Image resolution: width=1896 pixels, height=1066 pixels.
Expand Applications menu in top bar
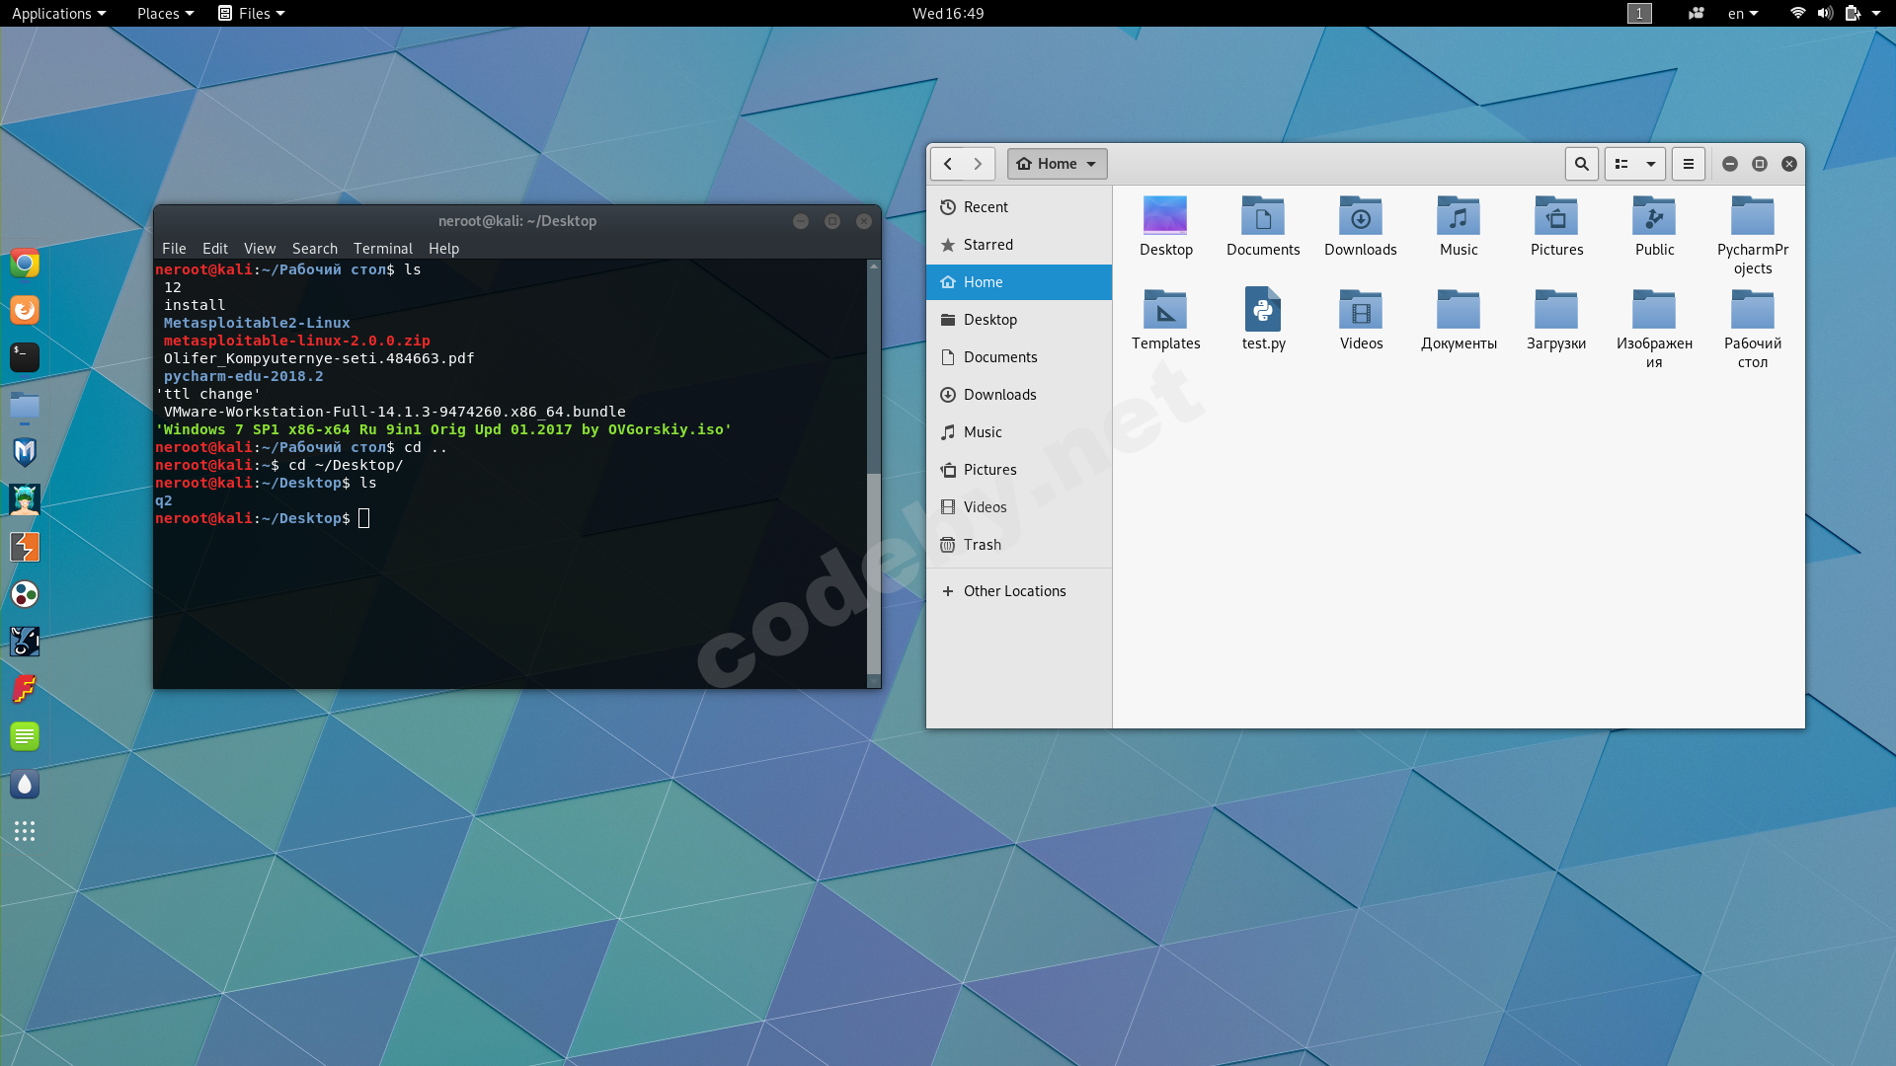[58, 13]
